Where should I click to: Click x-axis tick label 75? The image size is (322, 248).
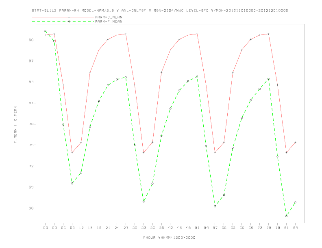click(x=269, y=228)
